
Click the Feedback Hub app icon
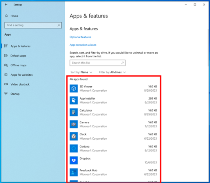74,172
